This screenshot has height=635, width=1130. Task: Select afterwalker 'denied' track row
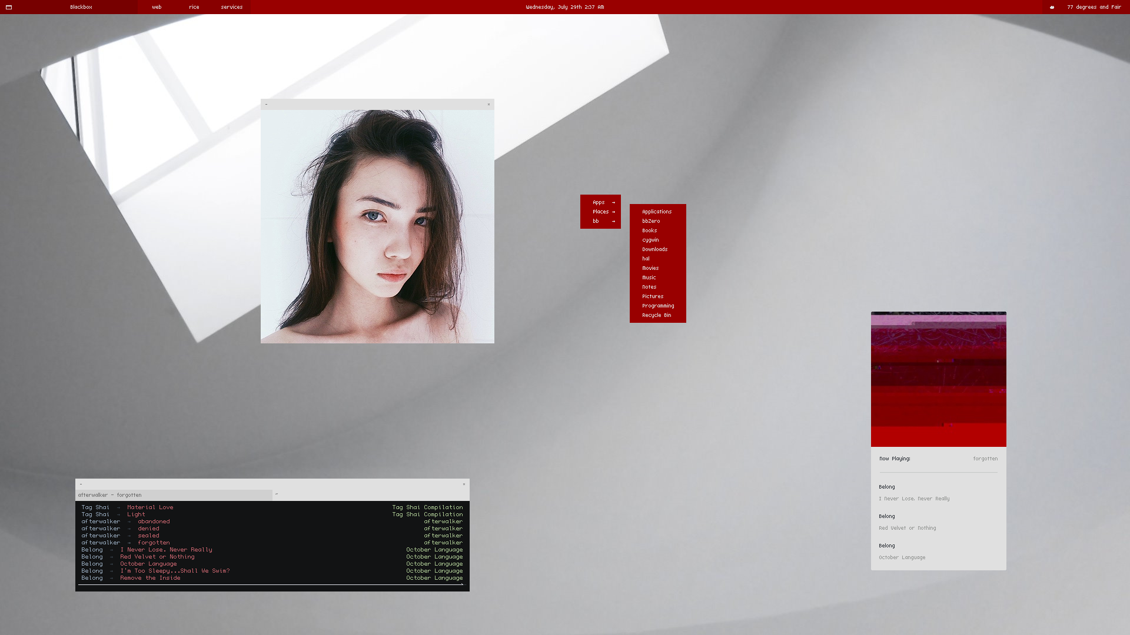[x=272, y=529]
